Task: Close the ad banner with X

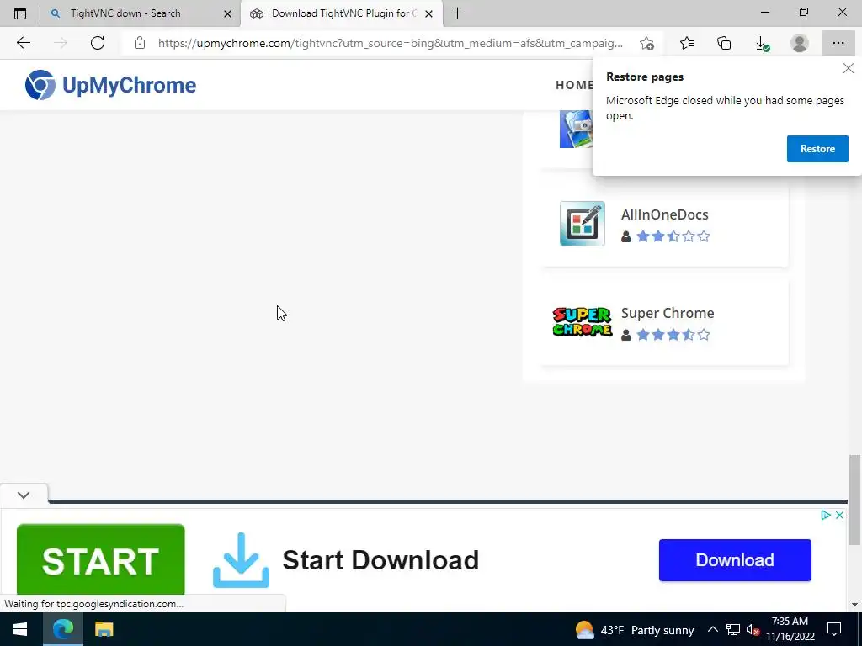Action: pos(839,516)
